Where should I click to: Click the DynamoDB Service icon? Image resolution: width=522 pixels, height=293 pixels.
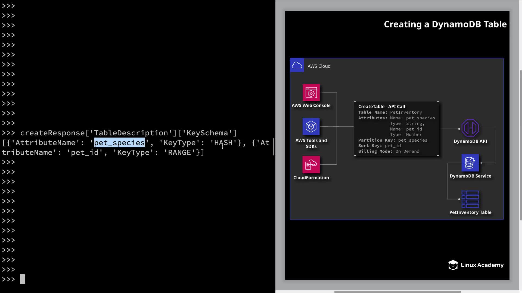470,163
